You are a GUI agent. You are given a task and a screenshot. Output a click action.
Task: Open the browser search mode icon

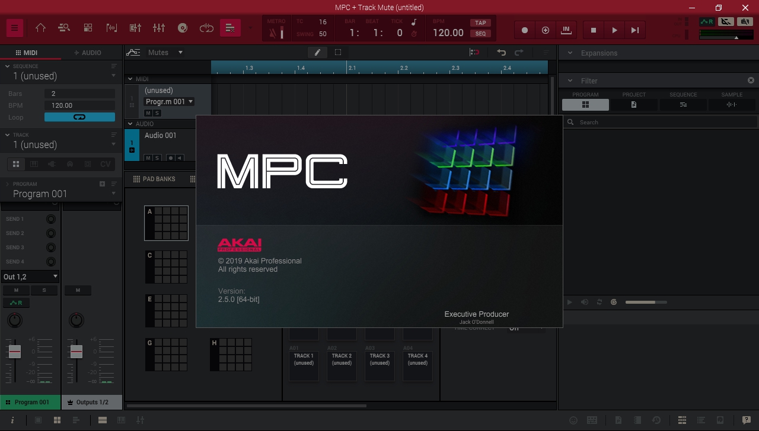pos(64,28)
